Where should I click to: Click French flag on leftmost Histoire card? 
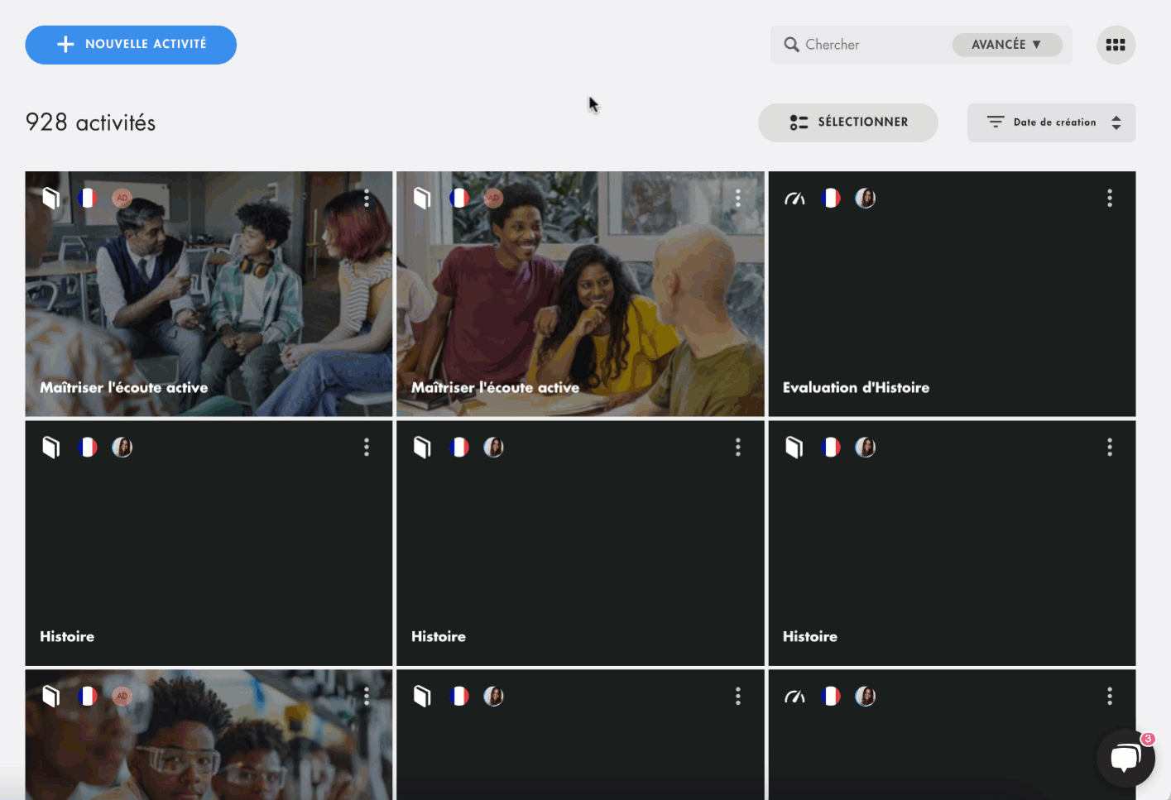88,448
